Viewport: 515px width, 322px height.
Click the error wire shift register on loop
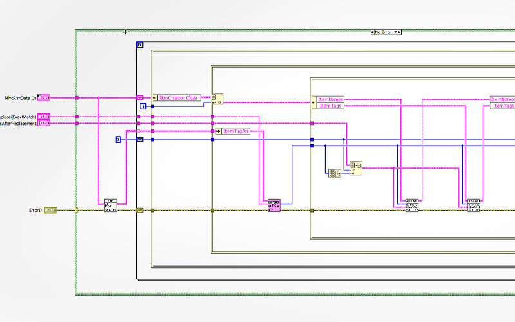point(140,210)
